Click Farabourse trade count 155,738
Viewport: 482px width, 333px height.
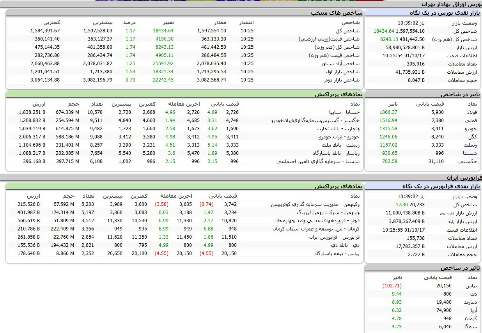416,238
